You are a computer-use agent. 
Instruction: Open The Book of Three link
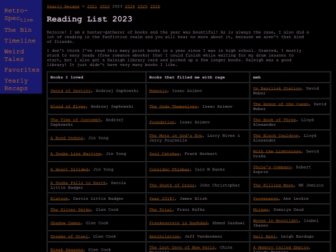click(274, 120)
